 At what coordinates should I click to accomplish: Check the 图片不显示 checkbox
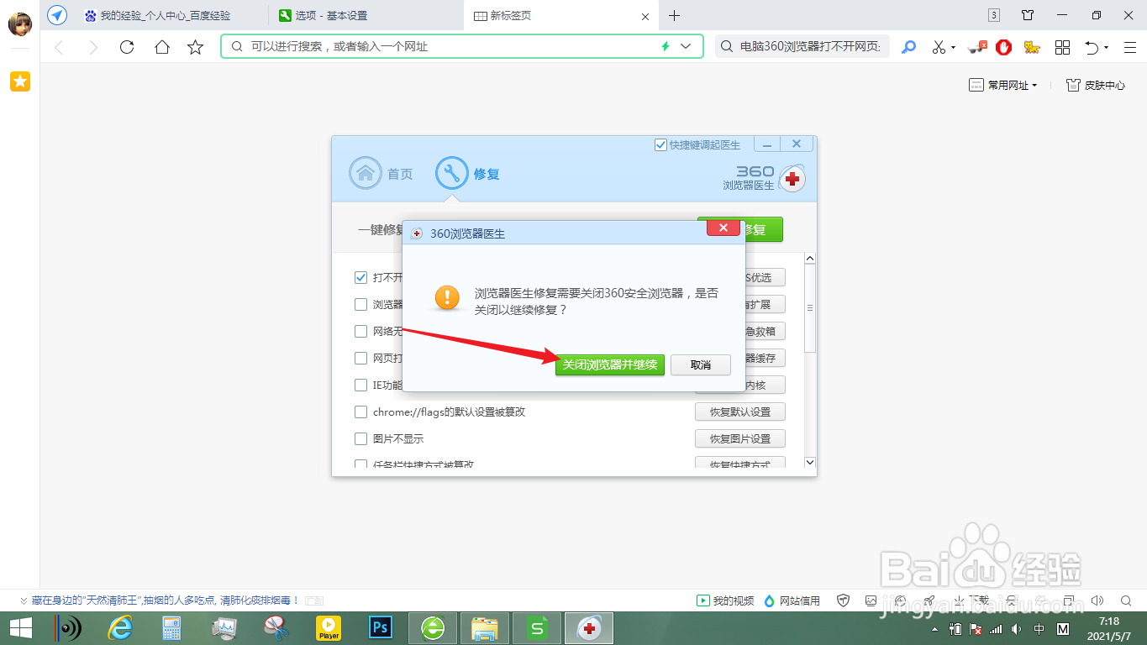360,438
